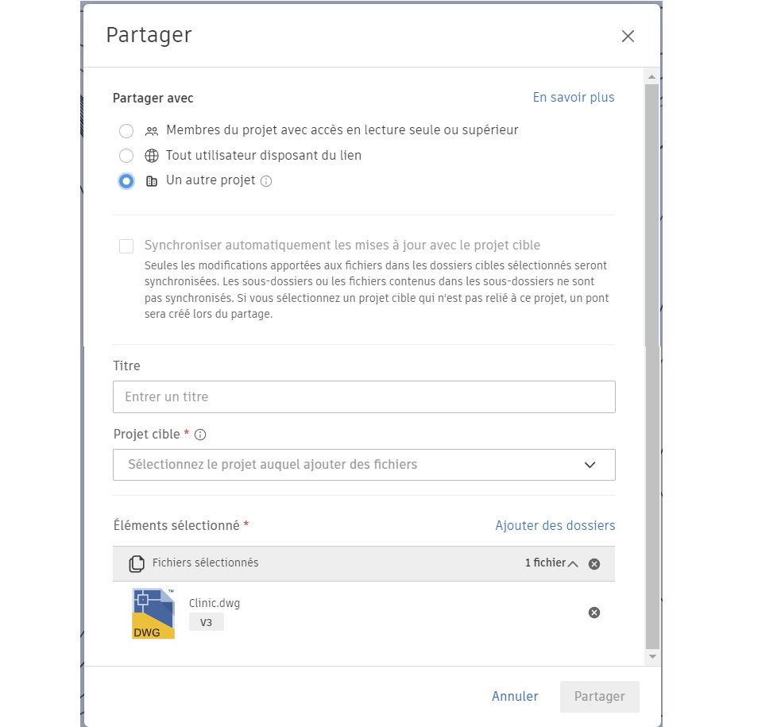Select the "Membres du projet" radio button
This screenshot has height=727, width=781.
pos(126,130)
